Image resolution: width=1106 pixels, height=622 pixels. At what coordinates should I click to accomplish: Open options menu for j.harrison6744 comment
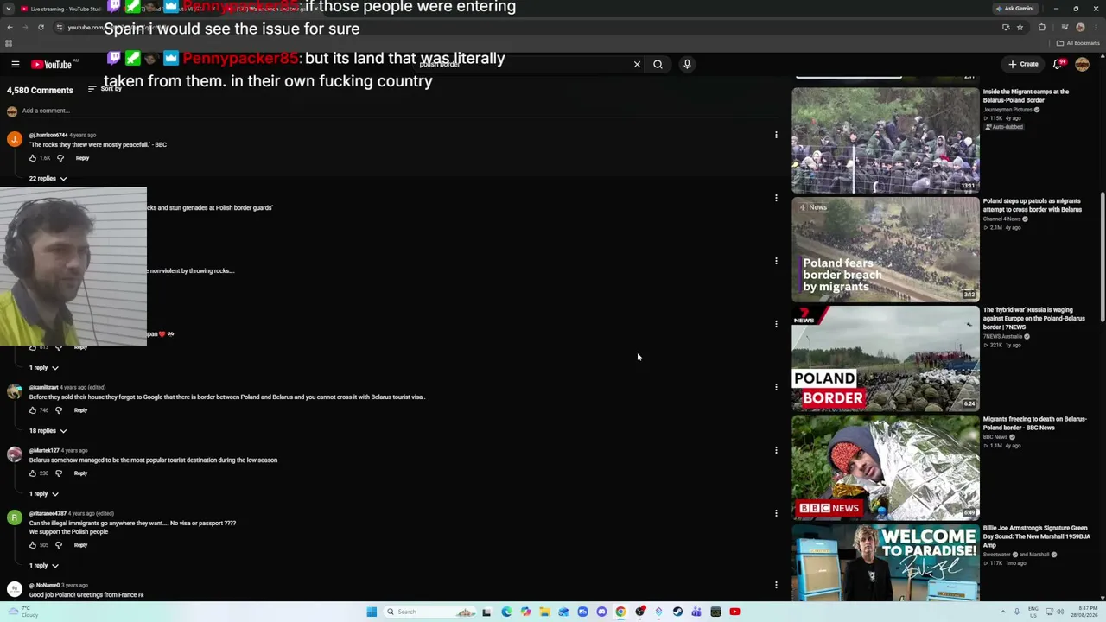(776, 135)
